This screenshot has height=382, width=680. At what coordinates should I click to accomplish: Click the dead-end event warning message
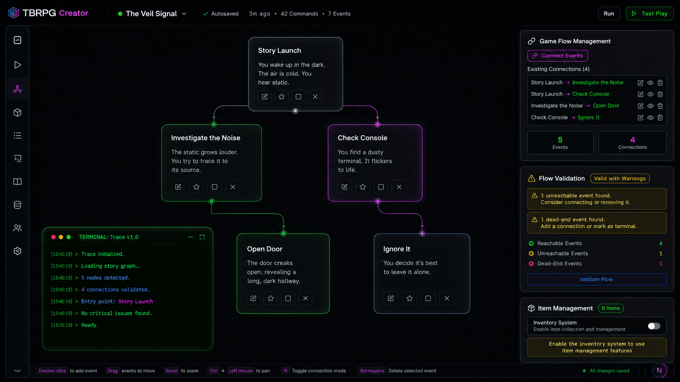tap(597, 223)
